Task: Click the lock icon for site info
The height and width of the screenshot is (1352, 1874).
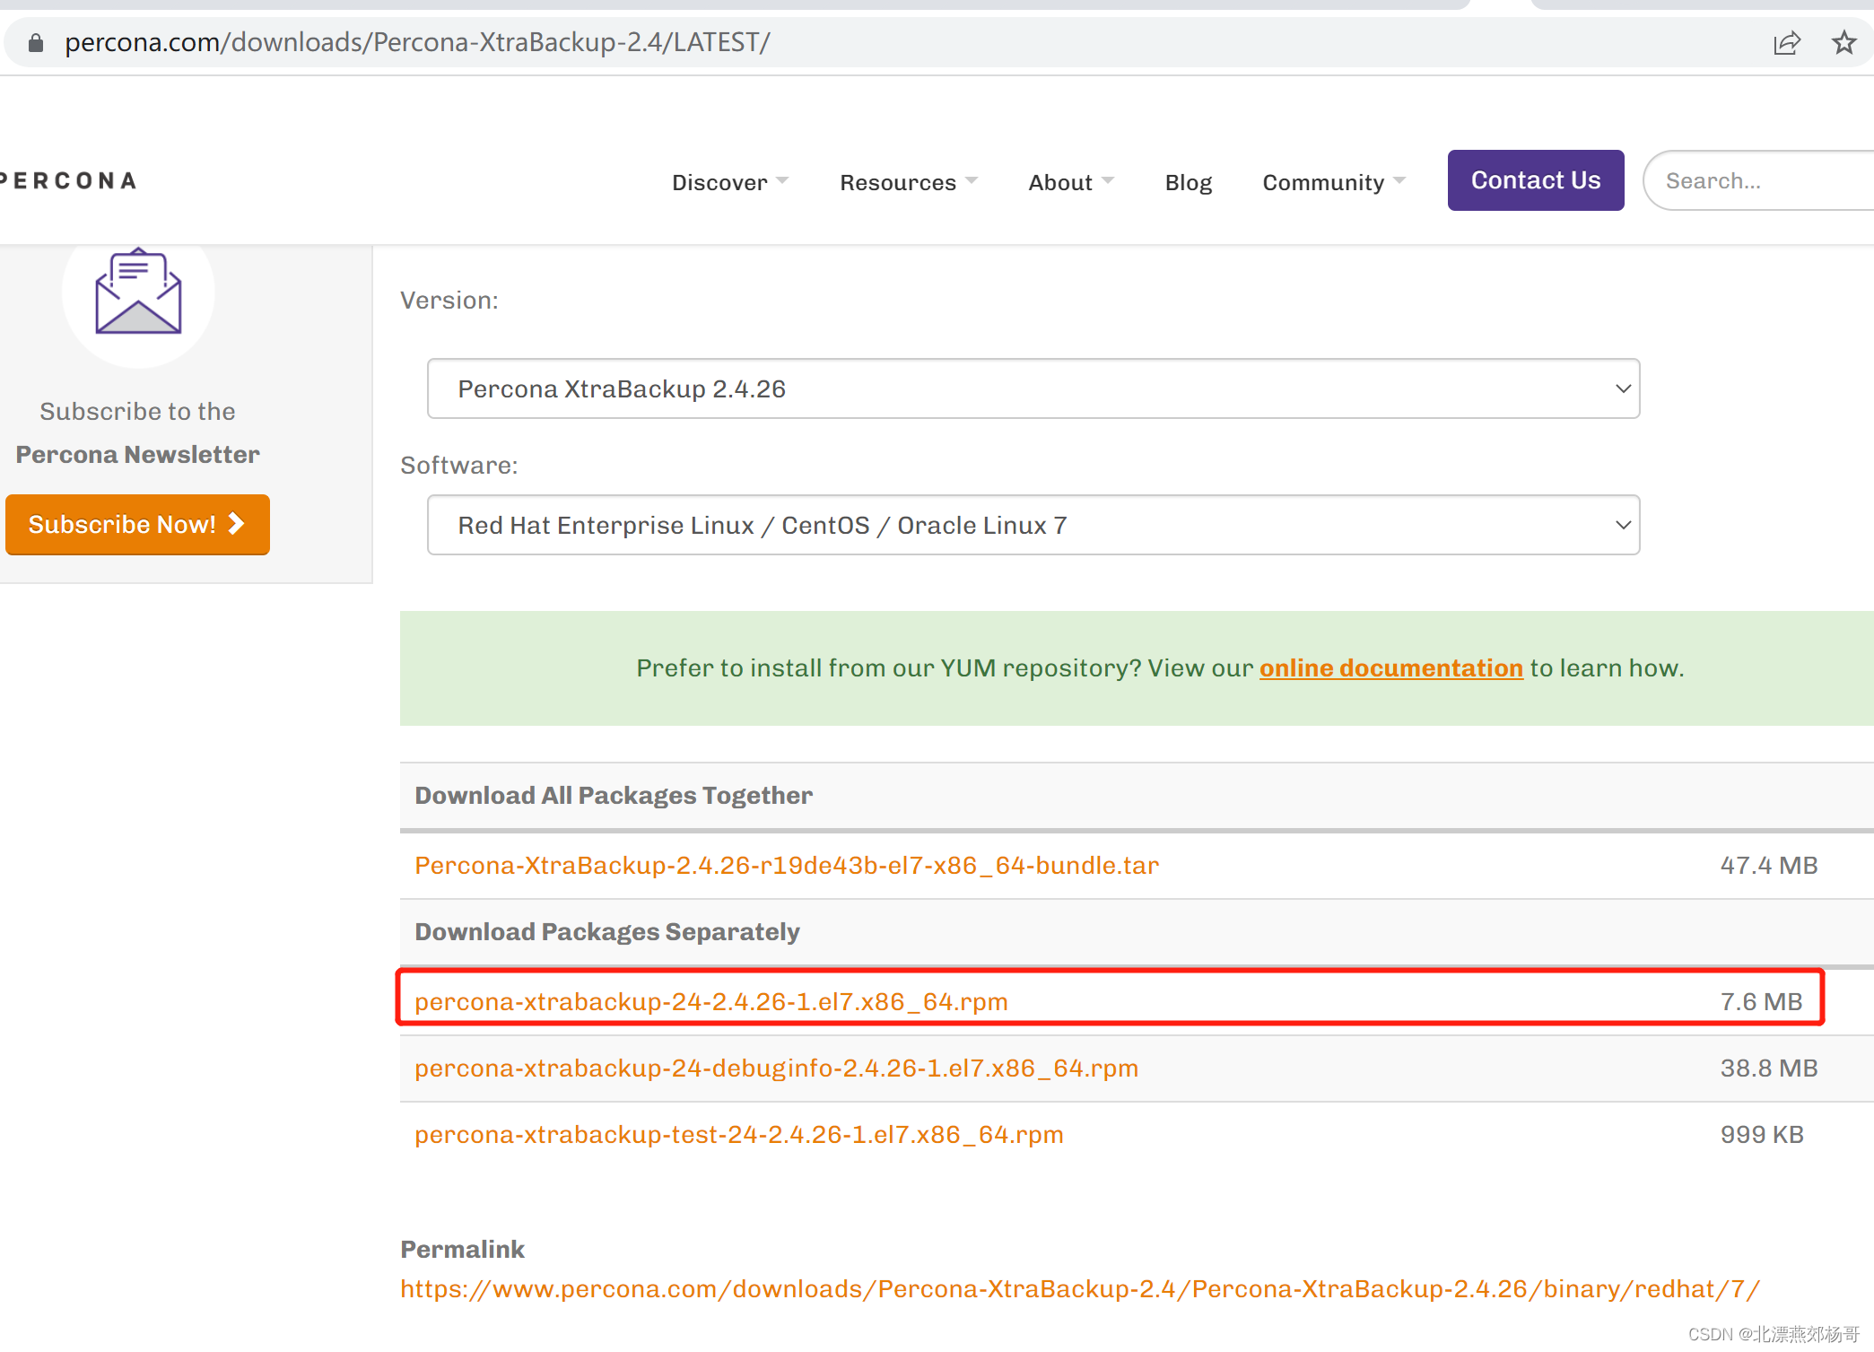Action: (x=36, y=42)
